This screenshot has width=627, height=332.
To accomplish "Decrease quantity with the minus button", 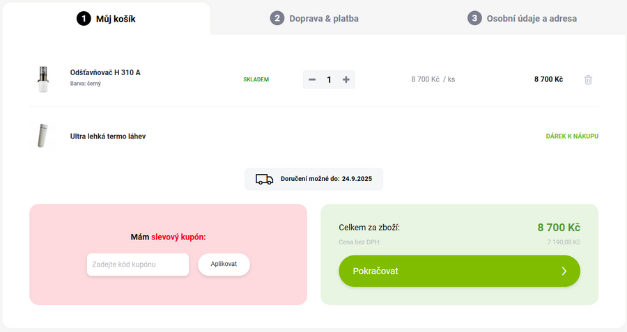I will [312, 79].
